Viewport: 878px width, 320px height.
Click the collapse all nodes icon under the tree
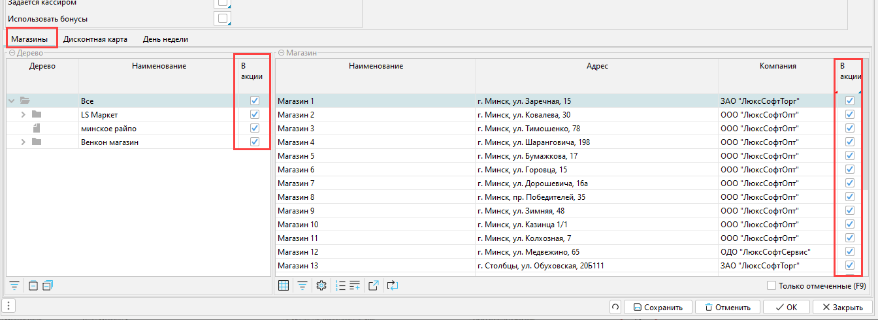(48, 285)
